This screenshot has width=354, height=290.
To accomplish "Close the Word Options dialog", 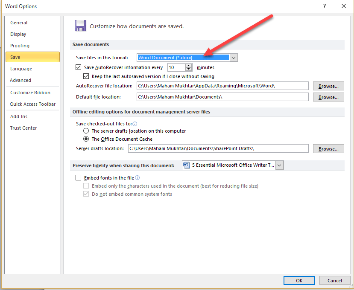I will [x=344, y=6].
